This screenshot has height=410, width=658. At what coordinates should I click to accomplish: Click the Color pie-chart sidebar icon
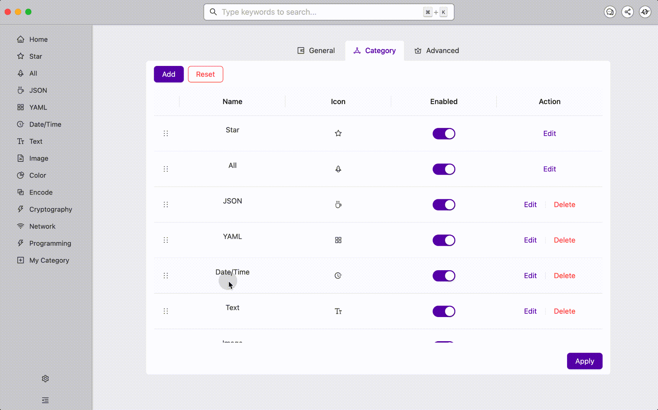tap(21, 175)
